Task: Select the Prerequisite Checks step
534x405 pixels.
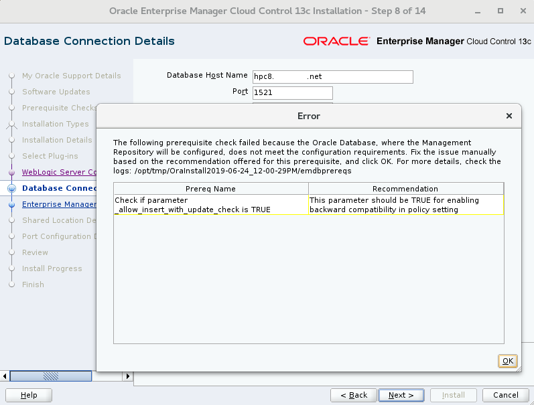Action: [x=59, y=108]
